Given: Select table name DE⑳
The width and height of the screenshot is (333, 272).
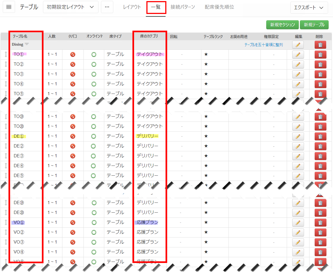Looking at the screenshot, I should [19, 212].
